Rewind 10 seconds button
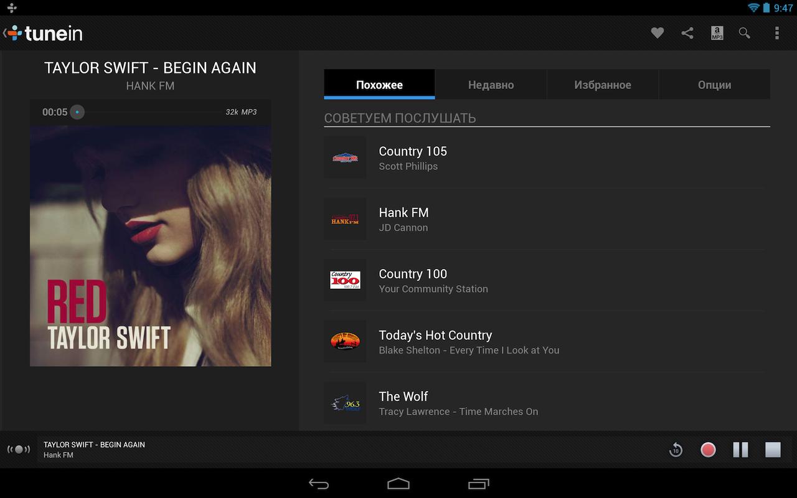Image resolution: width=797 pixels, height=498 pixels. click(676, 449)
